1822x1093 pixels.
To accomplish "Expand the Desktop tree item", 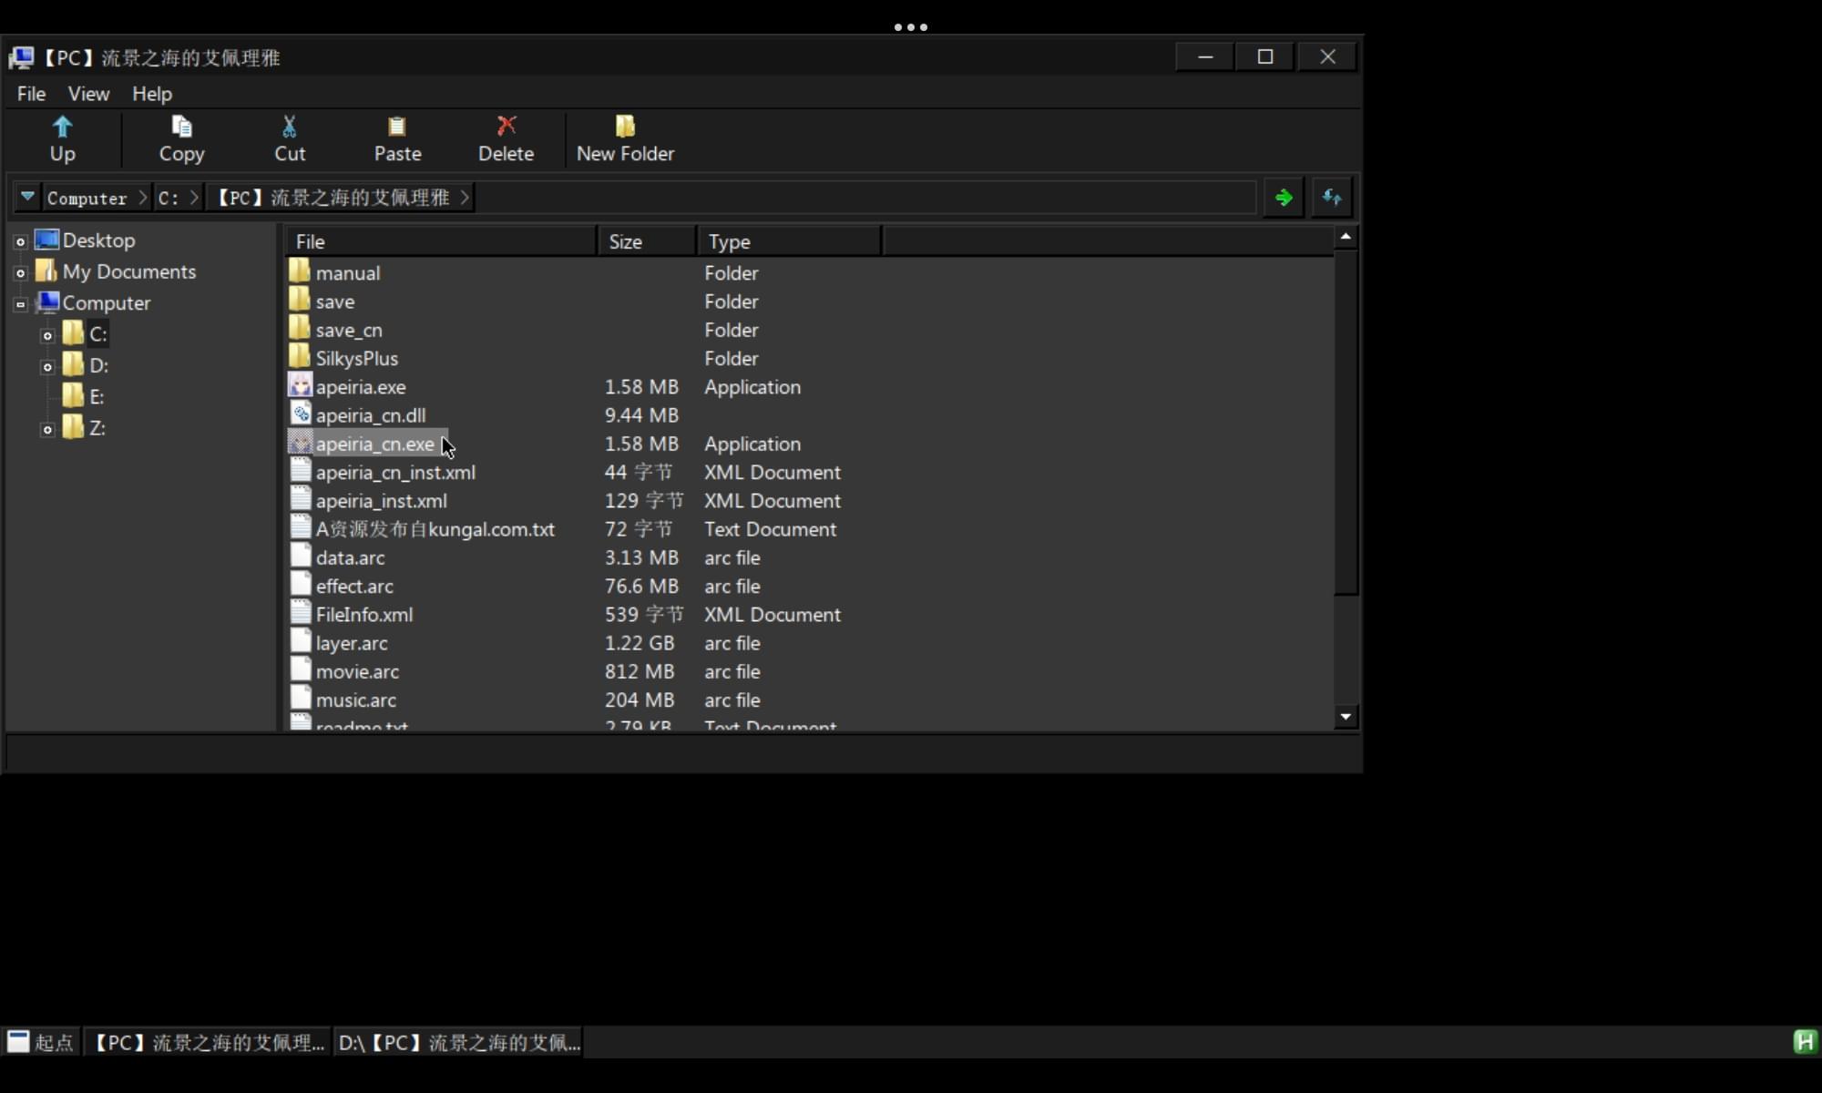I will click(x=21, y=240).
